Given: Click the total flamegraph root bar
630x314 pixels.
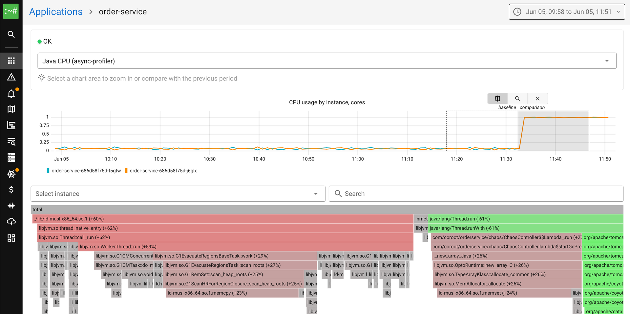Looking at the screenshot, I should pos(327,210).
